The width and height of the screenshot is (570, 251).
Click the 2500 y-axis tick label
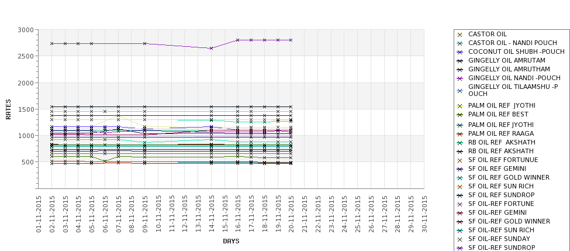[x=26, y=56]
